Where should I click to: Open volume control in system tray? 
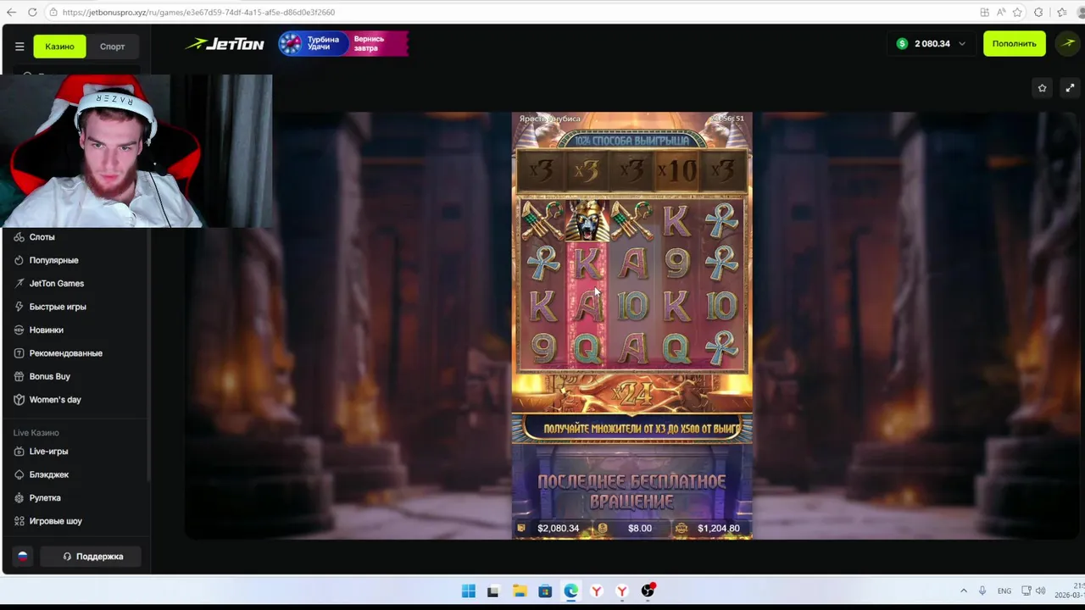point(1040,591)
